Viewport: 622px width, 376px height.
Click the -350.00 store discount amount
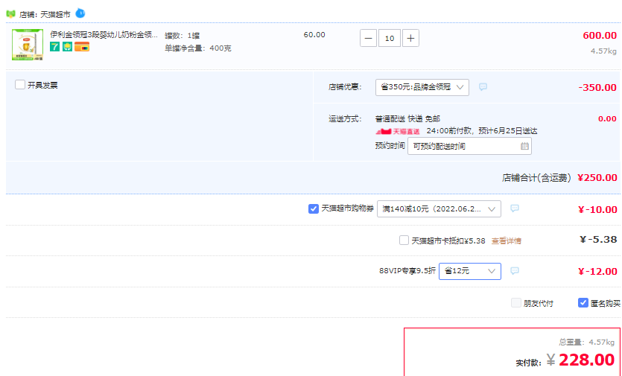coord(597,87)
